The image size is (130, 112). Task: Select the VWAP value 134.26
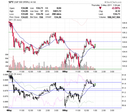58,17
